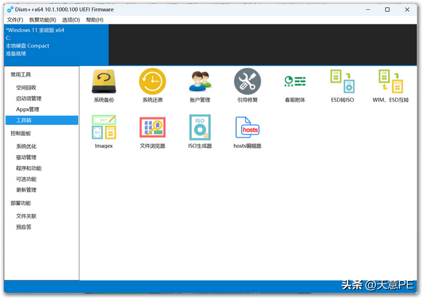Open the 文件(F) menu
The height and width of the screenshot is (299, 423).
[15, 20]
